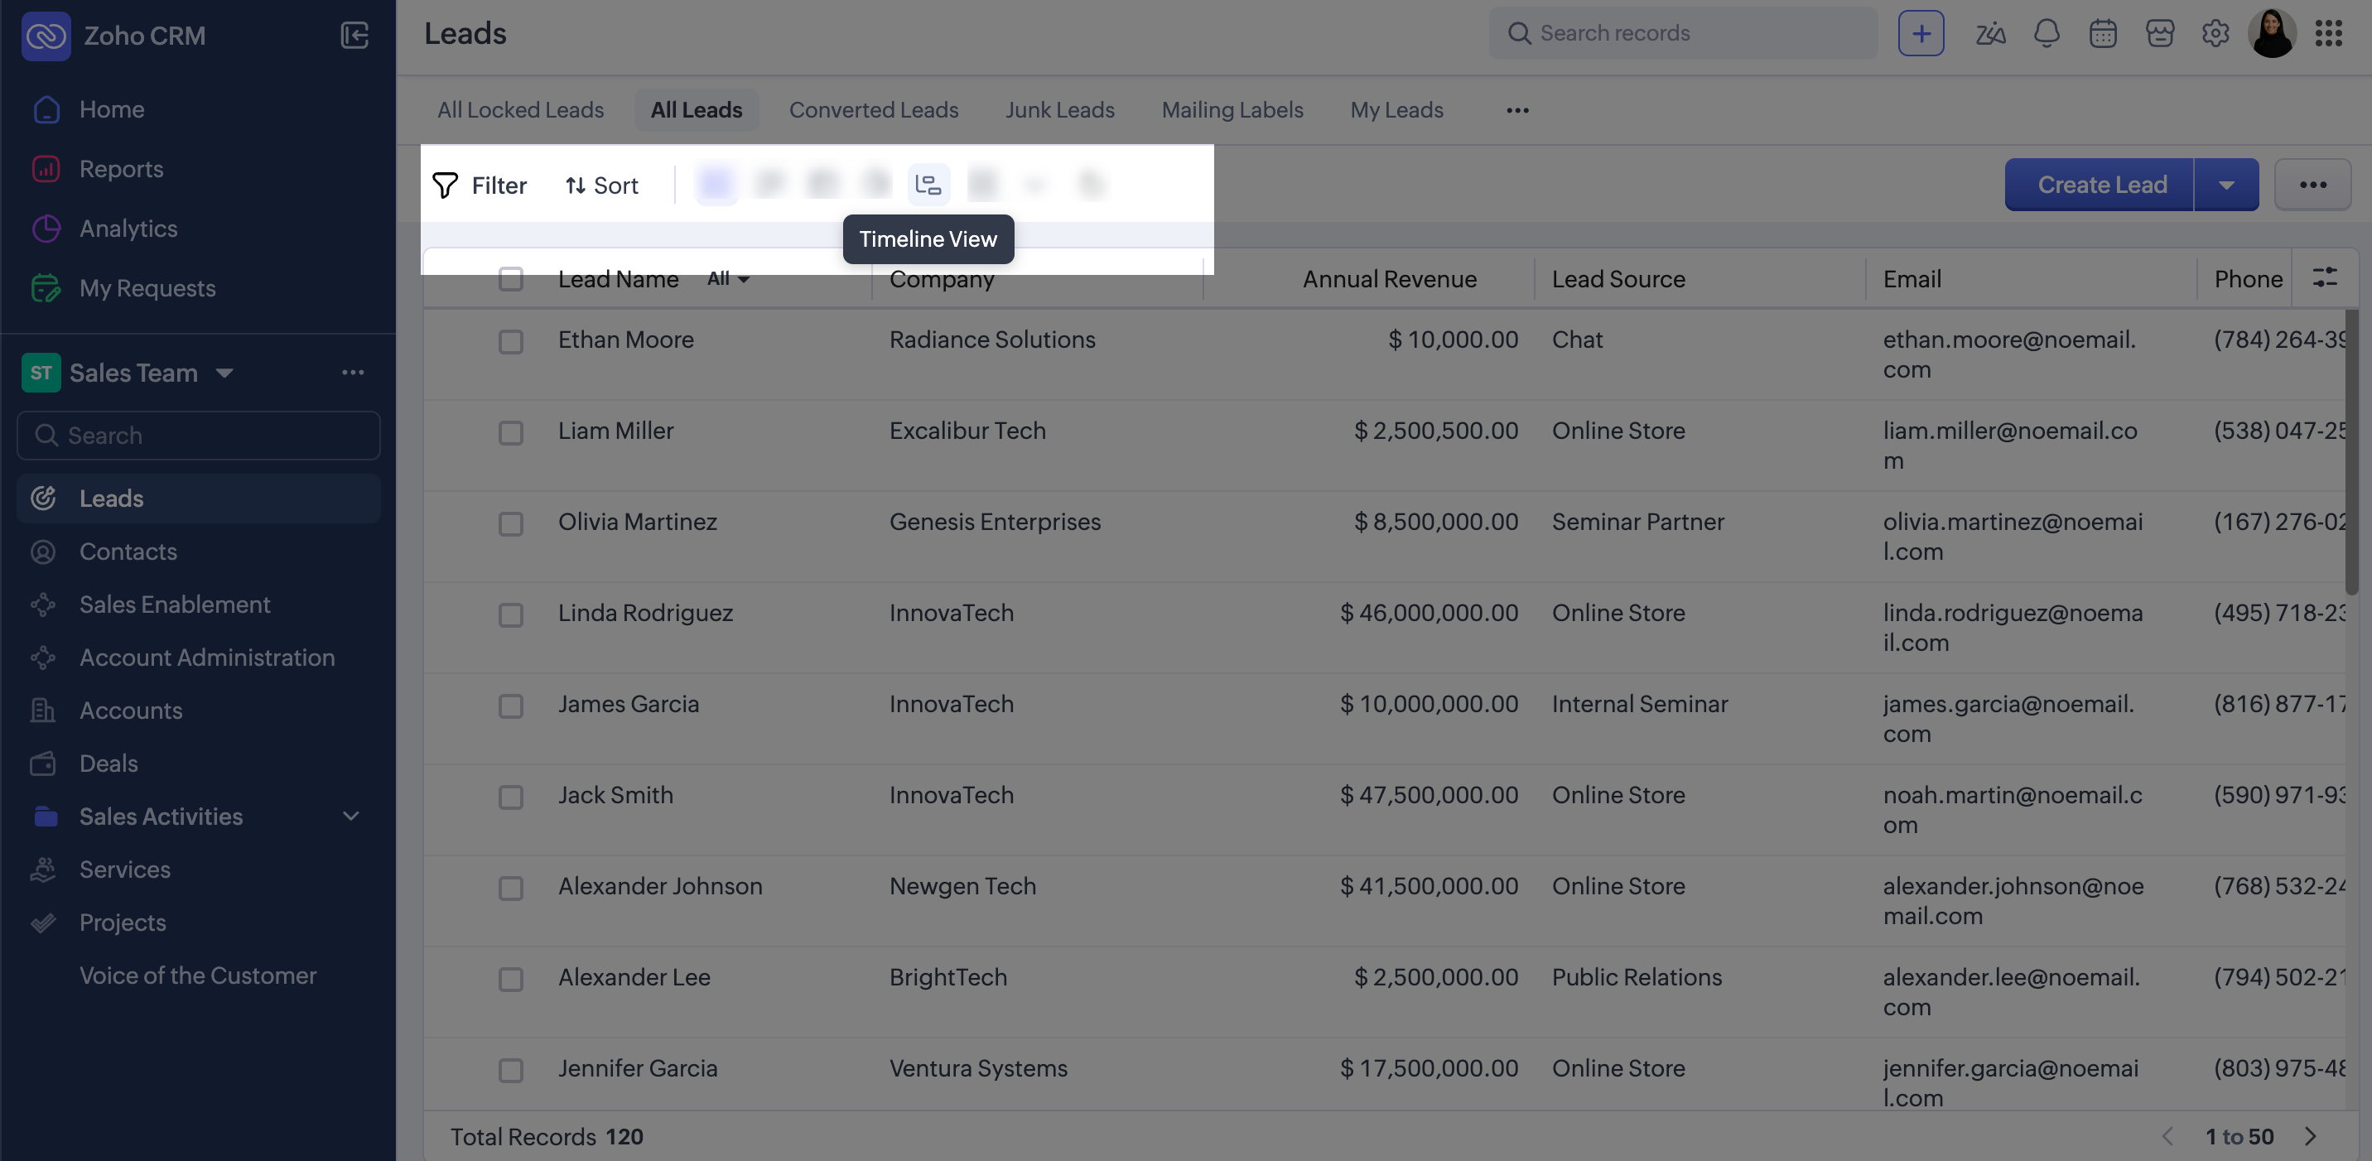2372x1161 pixels.
Task: Open the column settings icon beside Phone
Action: (2324, 277)
